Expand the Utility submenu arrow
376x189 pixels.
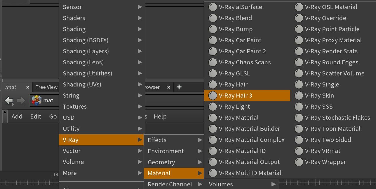tap(140, 129)
